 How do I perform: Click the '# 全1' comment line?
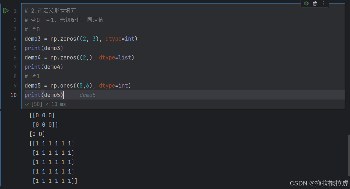(32, 76)
